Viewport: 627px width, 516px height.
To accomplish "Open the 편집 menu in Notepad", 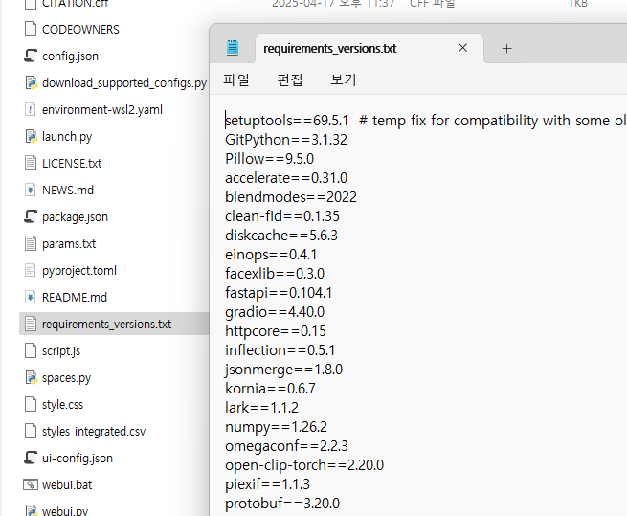I will (290, 79).
